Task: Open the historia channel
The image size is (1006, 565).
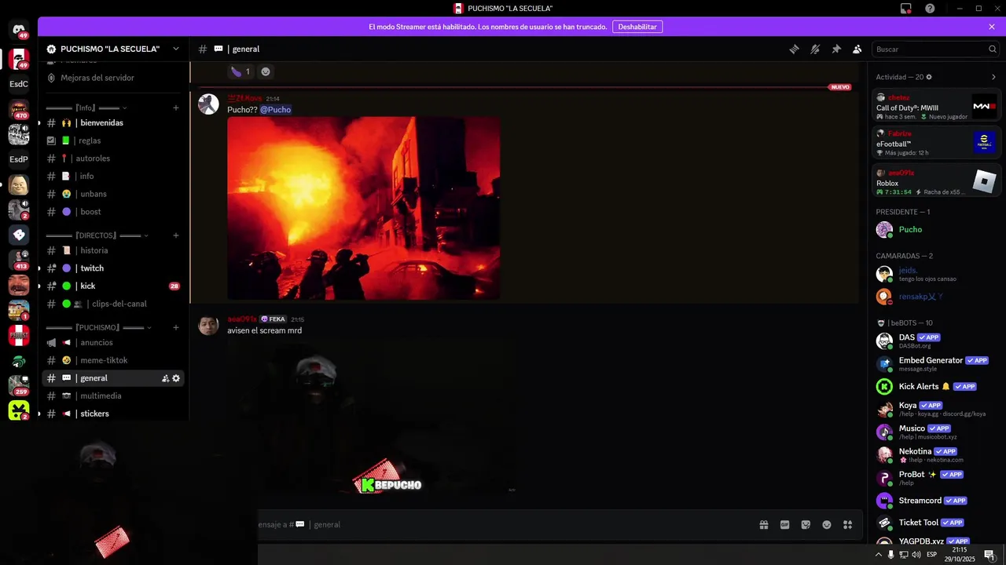Action: [112, 250]
